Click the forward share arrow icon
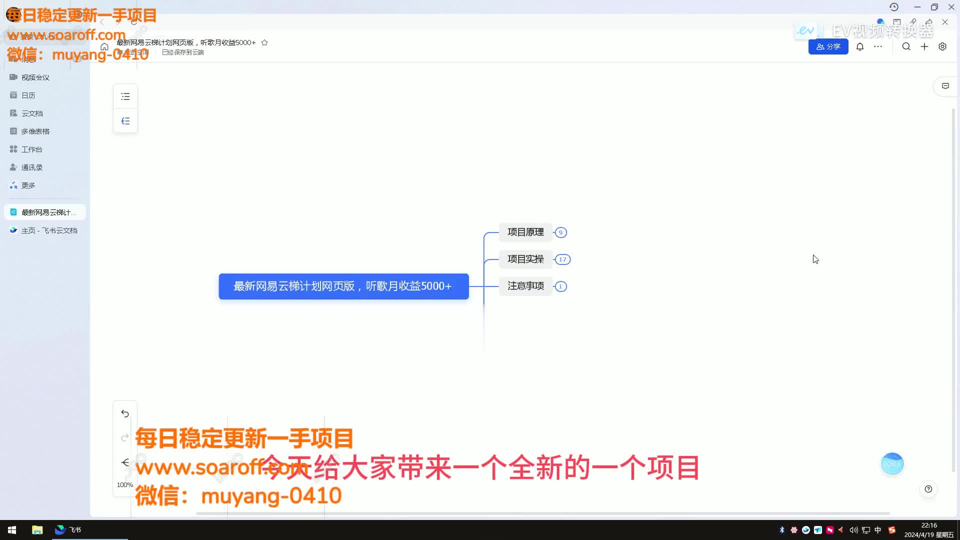 point(929,22)
